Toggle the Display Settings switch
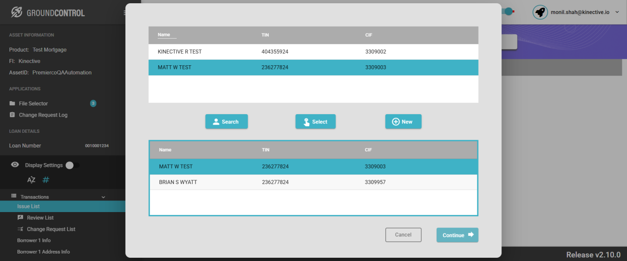Screen dimensions: 627x261 [72, 165]
